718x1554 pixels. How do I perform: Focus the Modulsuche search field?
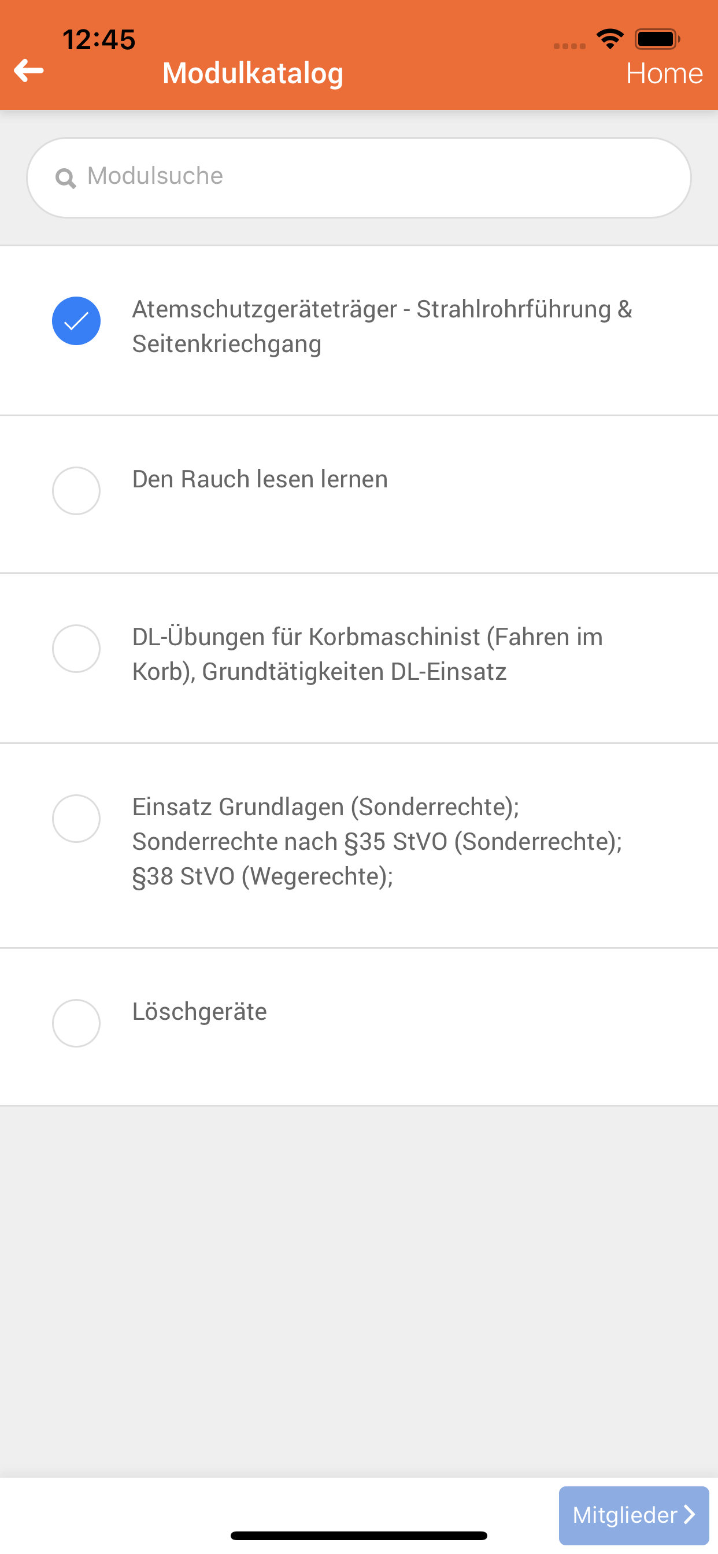click(x=359, y=178)
